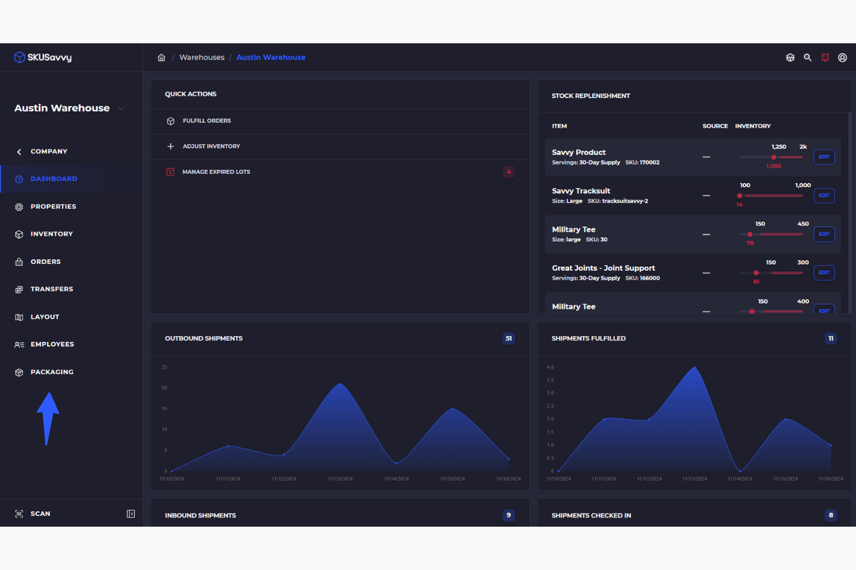Open search with the magnifier icon
The image size is (856, 570).
[807, 57]
